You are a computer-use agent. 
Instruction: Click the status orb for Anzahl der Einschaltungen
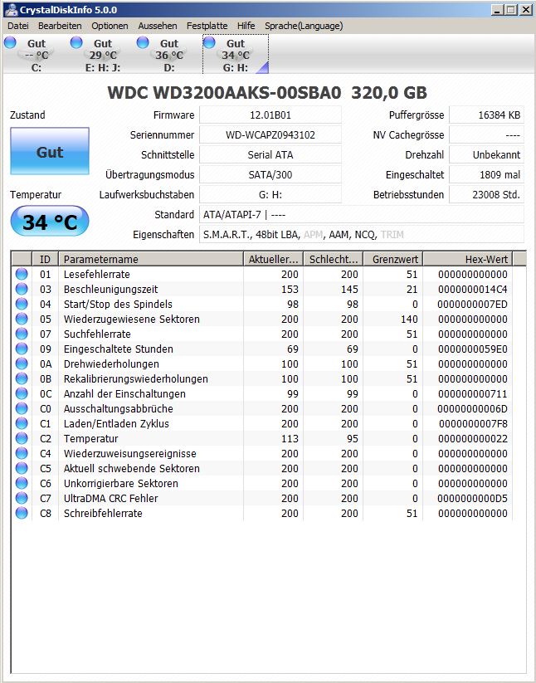22,393
